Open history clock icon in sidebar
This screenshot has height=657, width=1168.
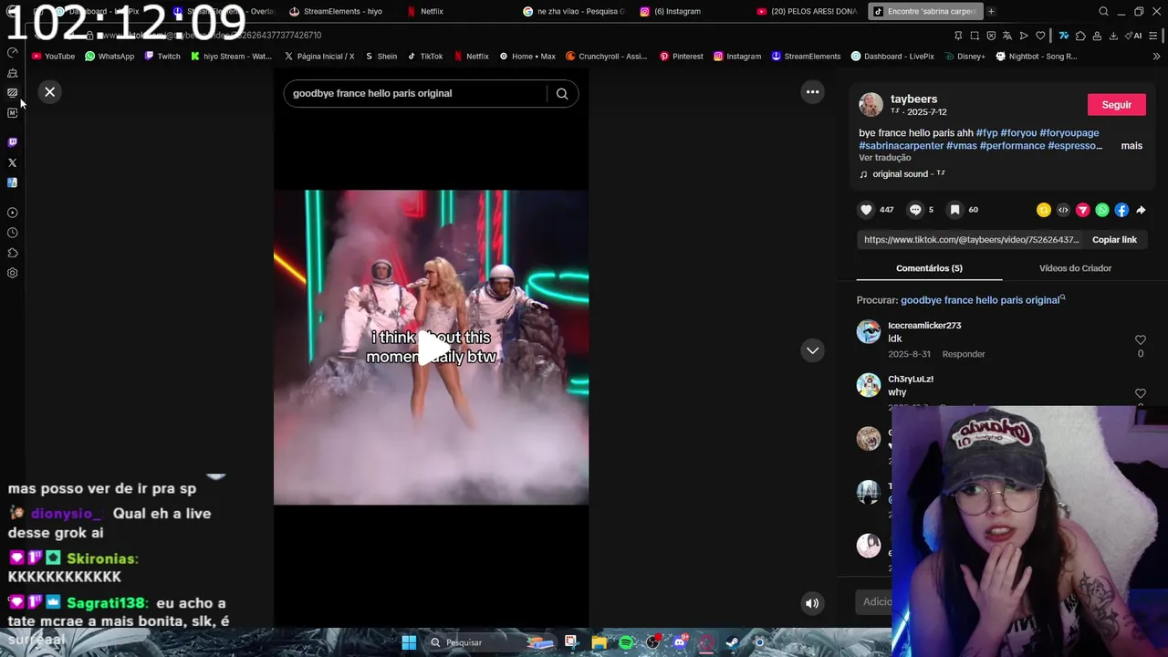pos(12,233)
